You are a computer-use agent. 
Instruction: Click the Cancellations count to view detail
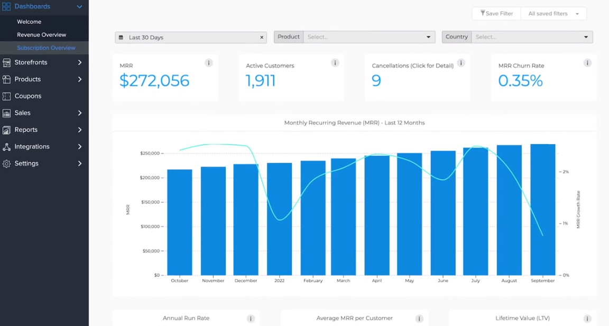376,81
